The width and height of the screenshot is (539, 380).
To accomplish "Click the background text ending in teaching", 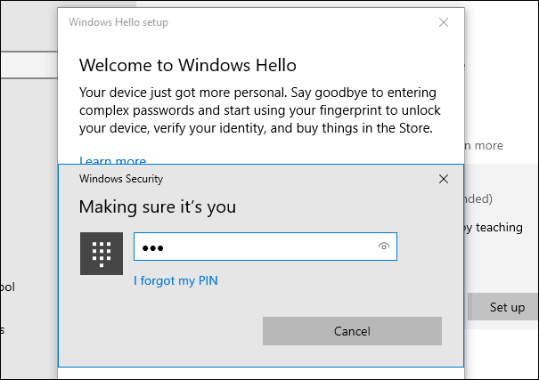I will 494,227.
